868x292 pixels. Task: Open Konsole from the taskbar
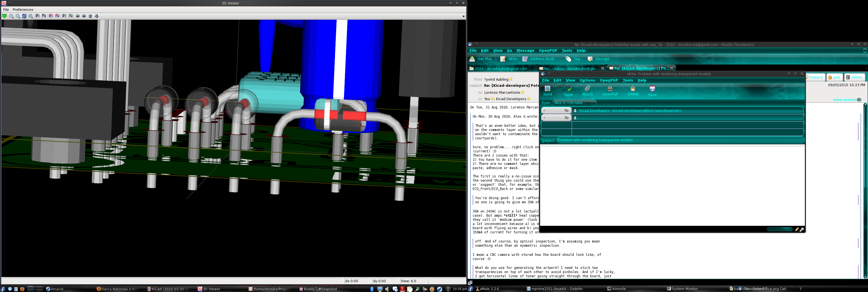[x=619, y=289]
